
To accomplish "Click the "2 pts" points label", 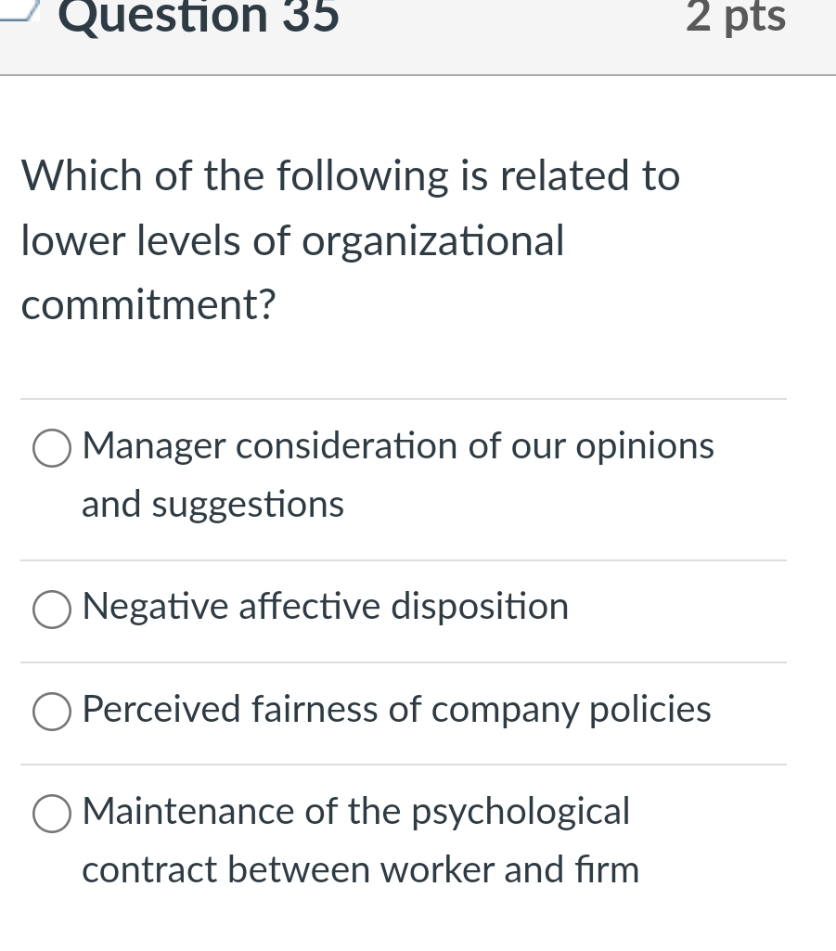I will [736, 17].
